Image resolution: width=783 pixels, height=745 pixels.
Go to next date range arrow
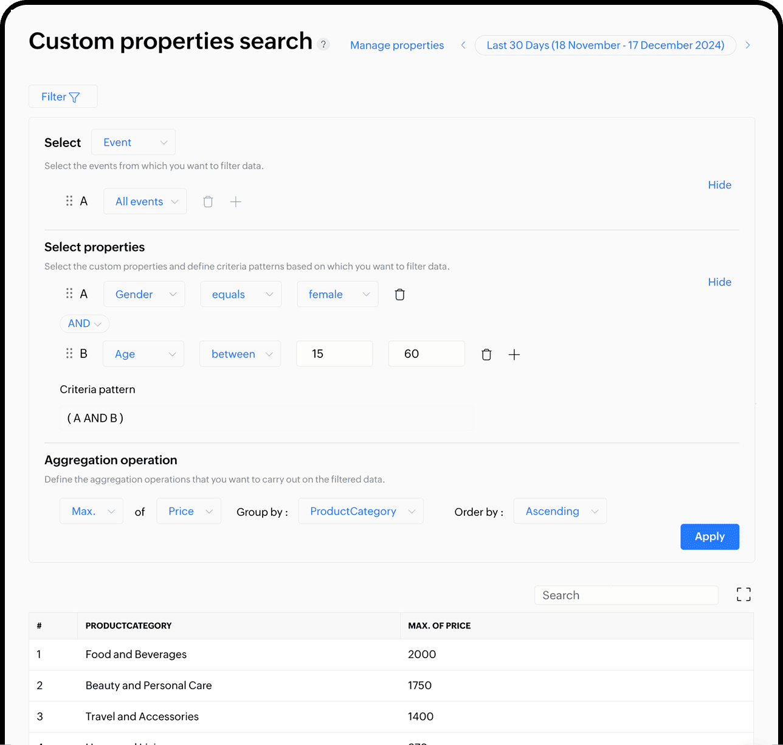pos(748,45)
